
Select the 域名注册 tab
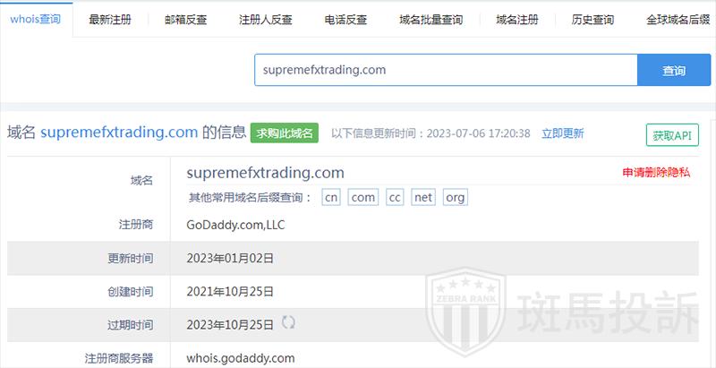tap(517, 20)
